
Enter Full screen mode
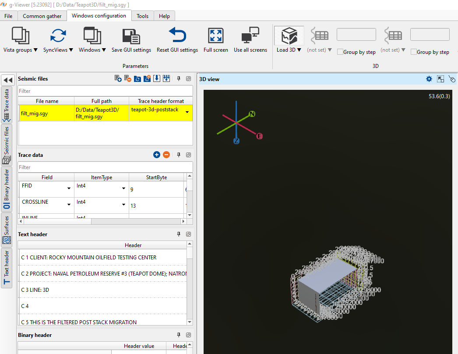(215, 36)
